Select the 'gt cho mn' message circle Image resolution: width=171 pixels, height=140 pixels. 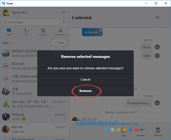coord(157,32)
